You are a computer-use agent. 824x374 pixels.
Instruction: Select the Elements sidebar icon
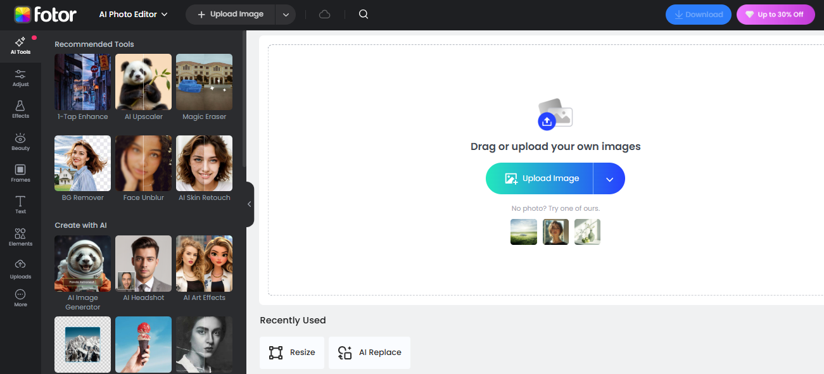[x=20, y=235]
